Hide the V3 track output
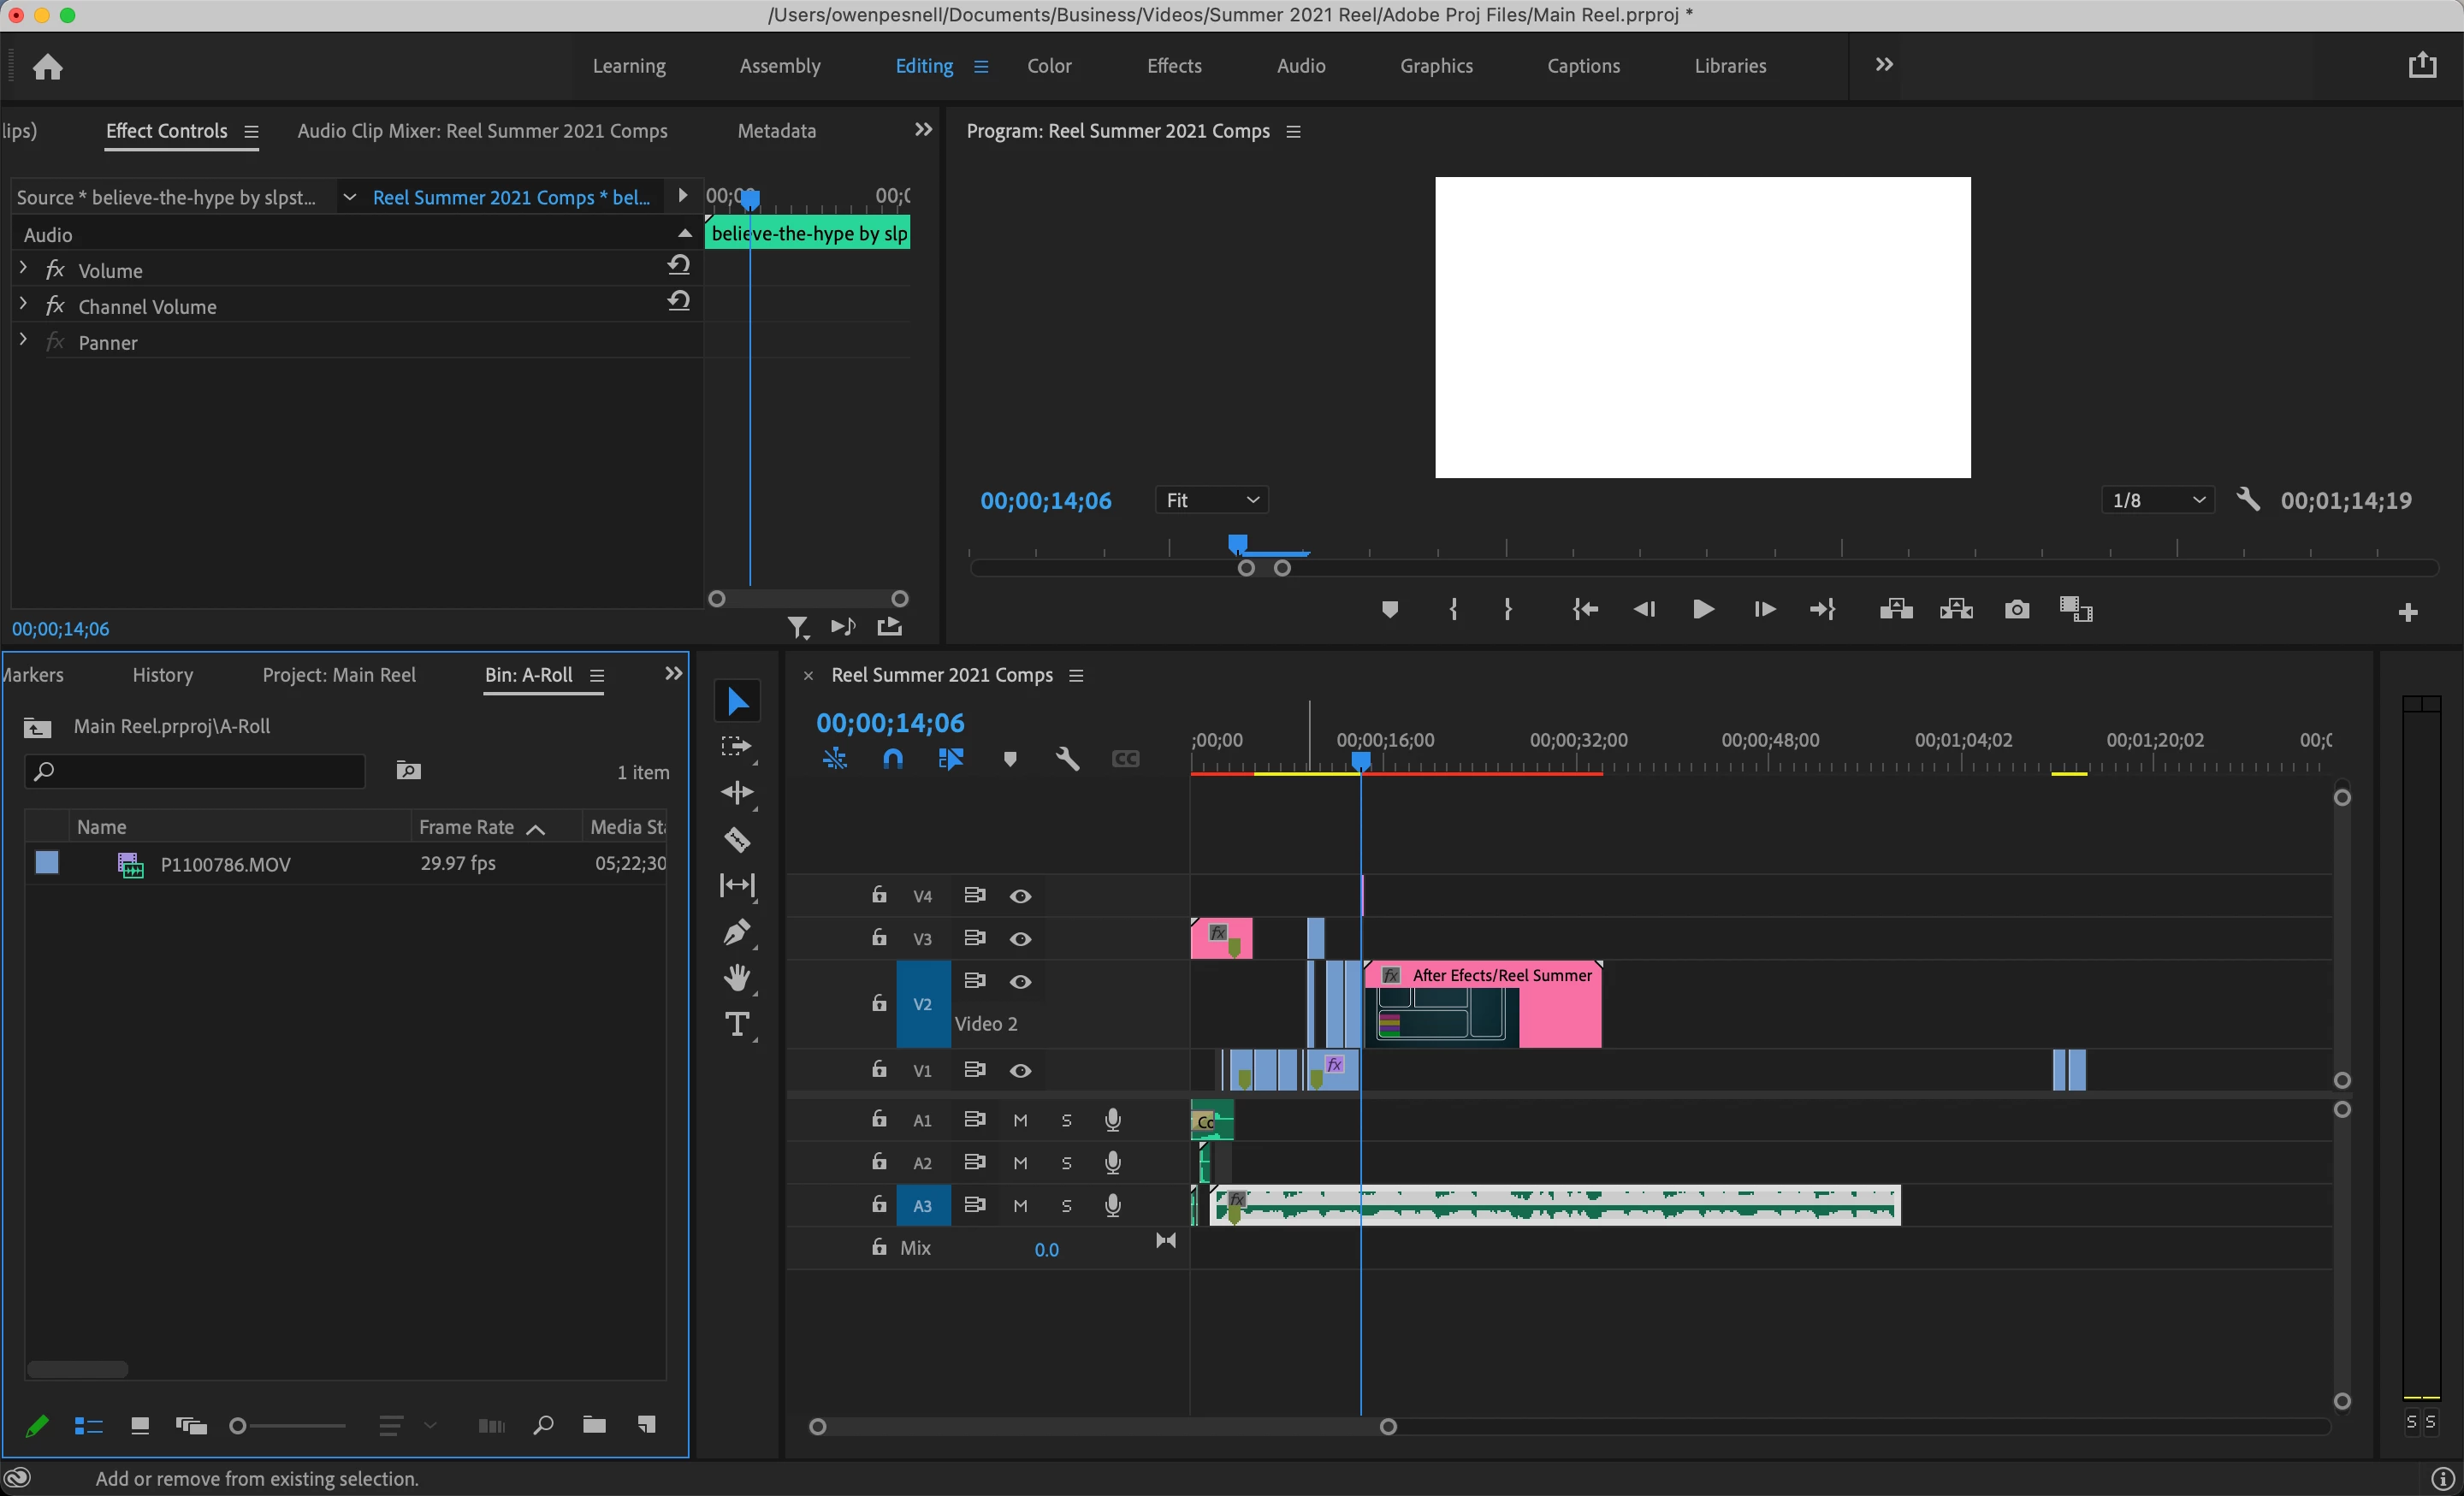This screenshot has width=2464, height=1496. (1020, 938)
